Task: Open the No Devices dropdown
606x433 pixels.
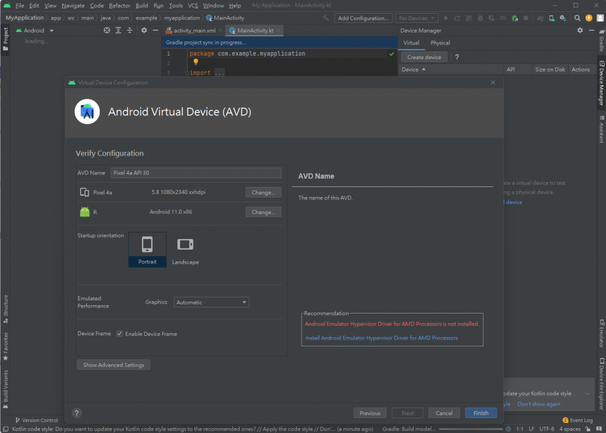Action: (417, 18)
